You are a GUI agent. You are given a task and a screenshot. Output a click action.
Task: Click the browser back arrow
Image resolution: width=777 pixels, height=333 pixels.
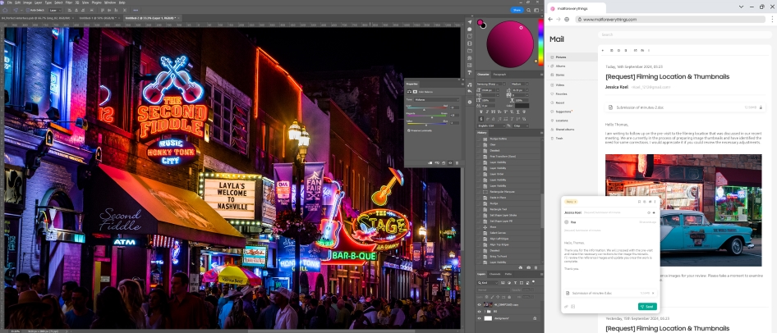(x=551, y=19)
